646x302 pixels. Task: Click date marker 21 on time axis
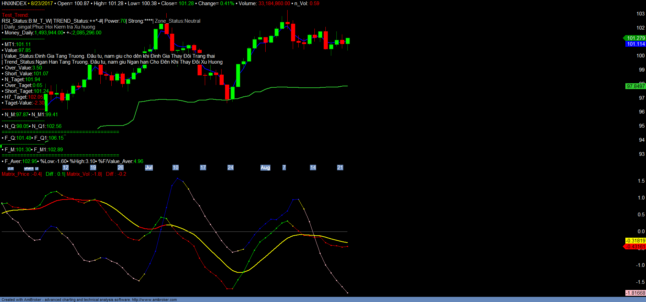[340, 168]
